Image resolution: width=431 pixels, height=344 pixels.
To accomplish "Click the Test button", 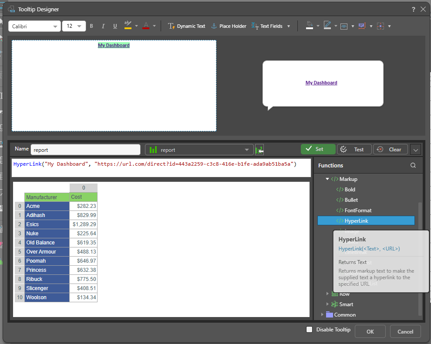I will point(354,149).
